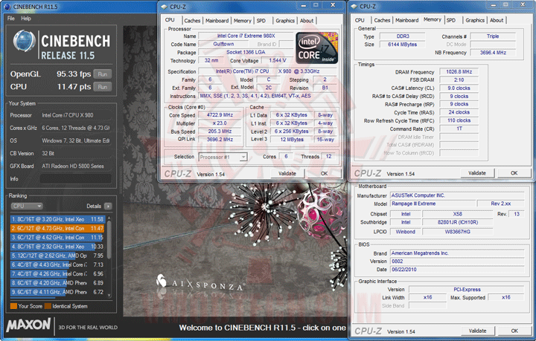Click Validate in the Memory tab window
The width and height of the screenshot is (536, 341).
point(477,173)
